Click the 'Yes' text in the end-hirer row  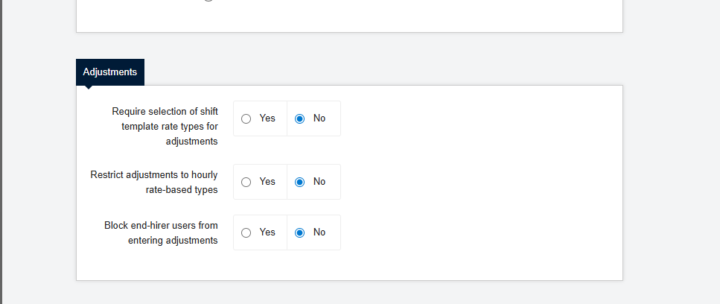[267, 232]
